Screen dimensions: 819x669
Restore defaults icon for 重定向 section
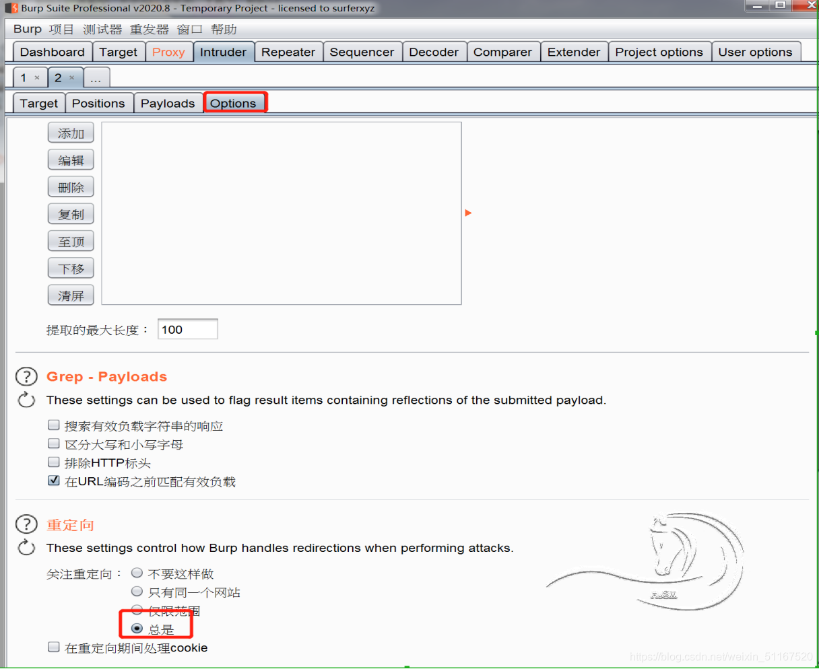26,548
